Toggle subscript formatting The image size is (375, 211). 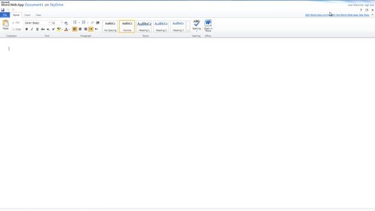[x=48, y=29]
